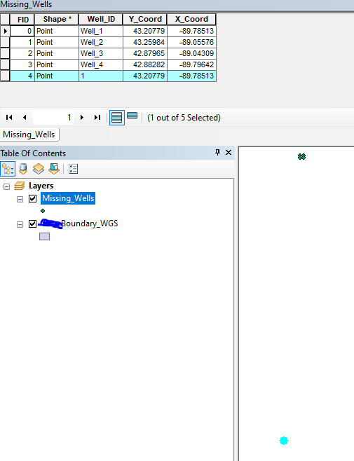
Task: Click the Layers data frame icon
Action: coord(20,186)
